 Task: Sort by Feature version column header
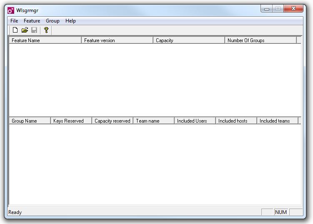click(x=117, y=40)
